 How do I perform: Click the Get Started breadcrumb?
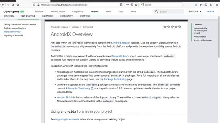click(x=88, y=27)
